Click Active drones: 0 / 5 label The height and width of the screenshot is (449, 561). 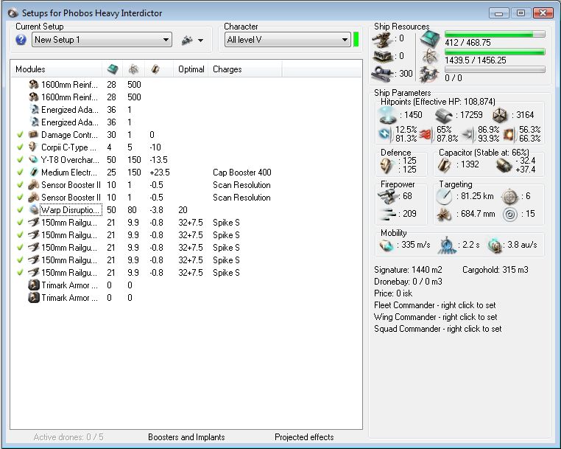coord(68,437)
